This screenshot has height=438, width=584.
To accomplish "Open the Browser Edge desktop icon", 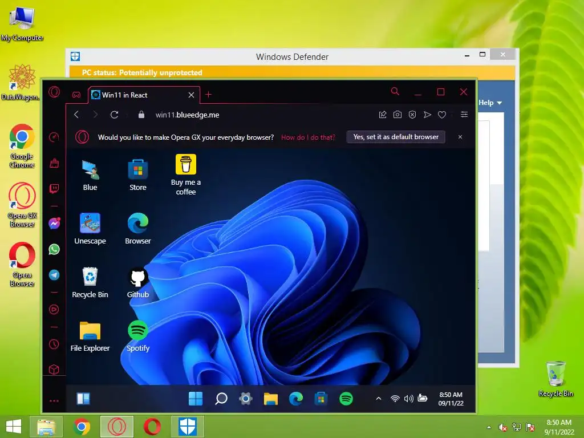I will [138, 229].
